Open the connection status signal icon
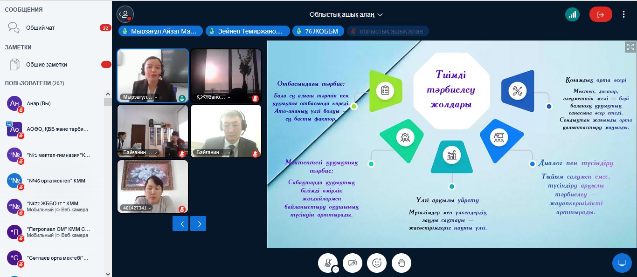 pyautogui.click(x=572, y=14)
